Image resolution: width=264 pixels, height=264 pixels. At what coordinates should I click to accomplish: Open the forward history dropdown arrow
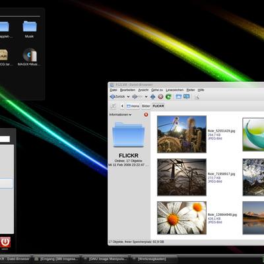pos(146,97)
